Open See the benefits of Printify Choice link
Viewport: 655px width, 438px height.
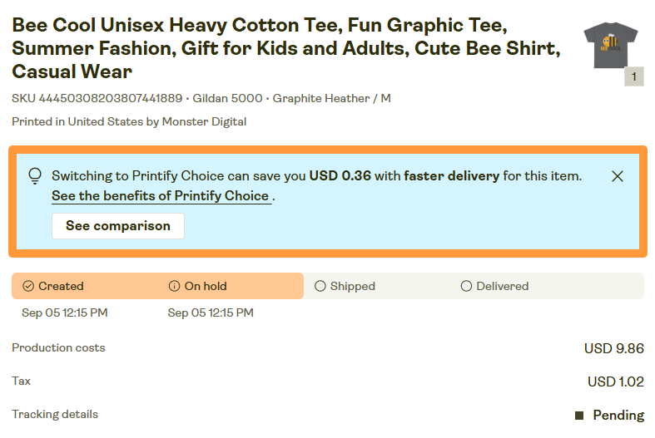(160, 196)
